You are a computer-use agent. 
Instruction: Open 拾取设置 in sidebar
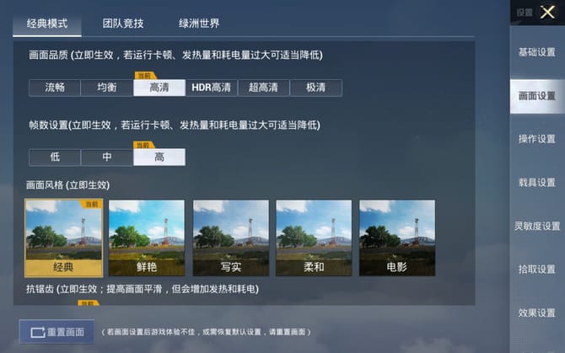(x=537, y=269)
